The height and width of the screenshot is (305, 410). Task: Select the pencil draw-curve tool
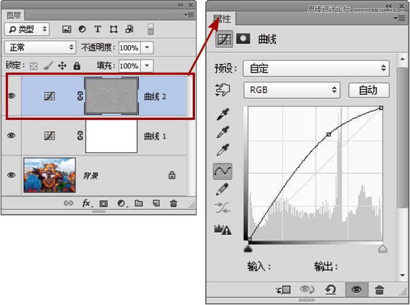tap(223, 190)
